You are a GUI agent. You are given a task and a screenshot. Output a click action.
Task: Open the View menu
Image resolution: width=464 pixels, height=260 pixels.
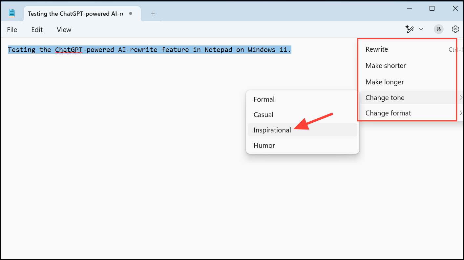click(64, 30)
